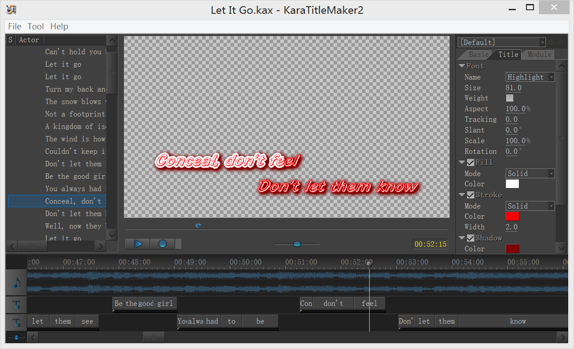
Task: Switch to the Module tab
Action: (x=539, y=54)
